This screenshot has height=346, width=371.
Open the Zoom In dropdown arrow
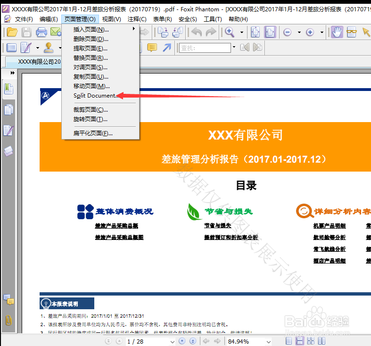(x=322, y=32)
